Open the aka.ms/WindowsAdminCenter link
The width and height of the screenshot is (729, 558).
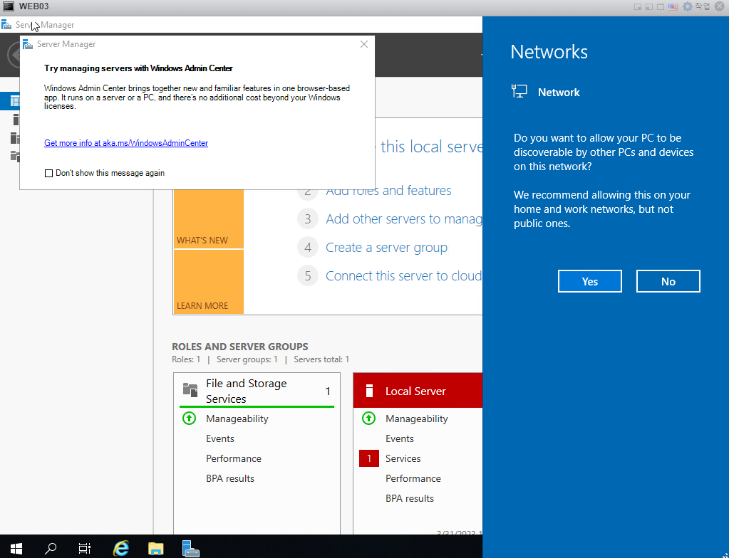pos(126,143)
